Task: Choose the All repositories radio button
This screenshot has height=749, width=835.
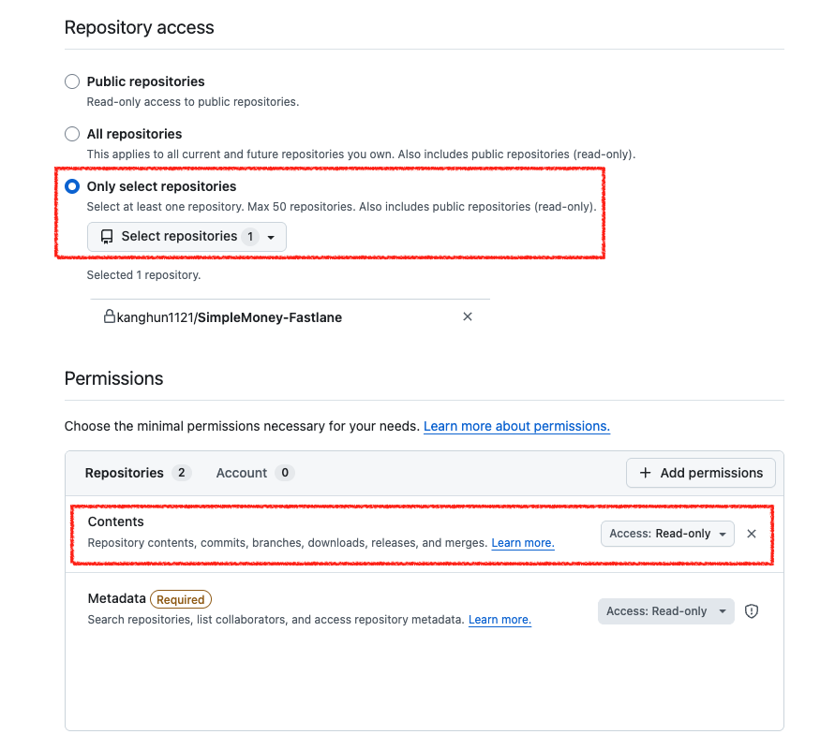Action: coord(72,134)
